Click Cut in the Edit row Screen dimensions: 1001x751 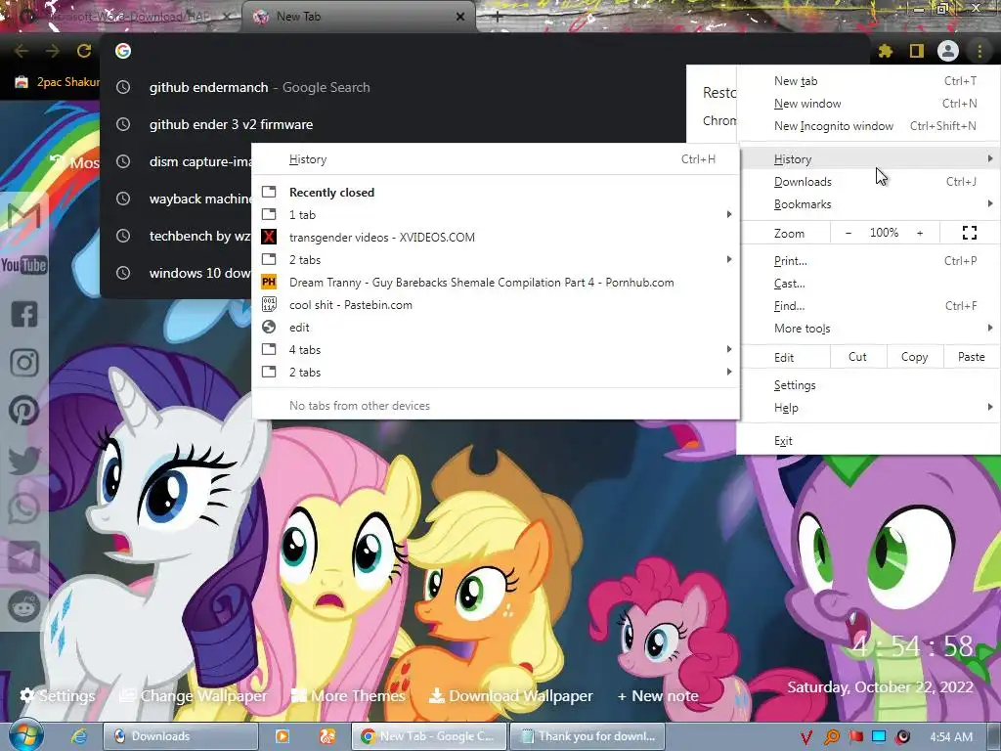tap(858, 357)
